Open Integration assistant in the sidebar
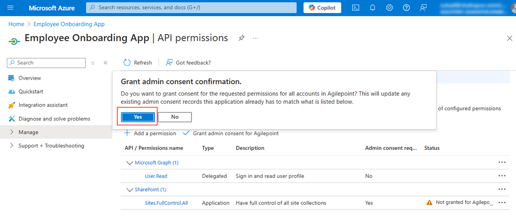The width and height of the screenshot is (516, 217). (x=43, y=105)
